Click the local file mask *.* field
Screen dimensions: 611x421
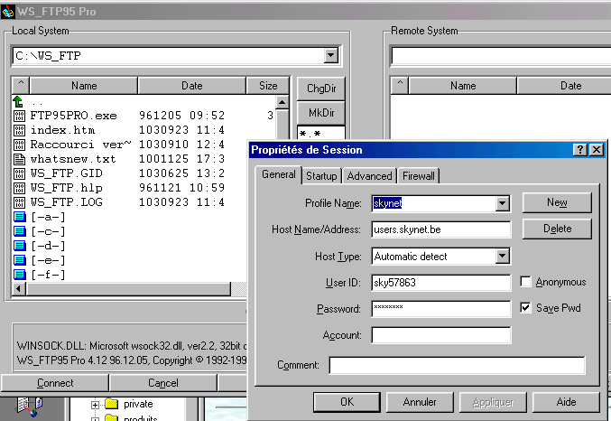321,133
